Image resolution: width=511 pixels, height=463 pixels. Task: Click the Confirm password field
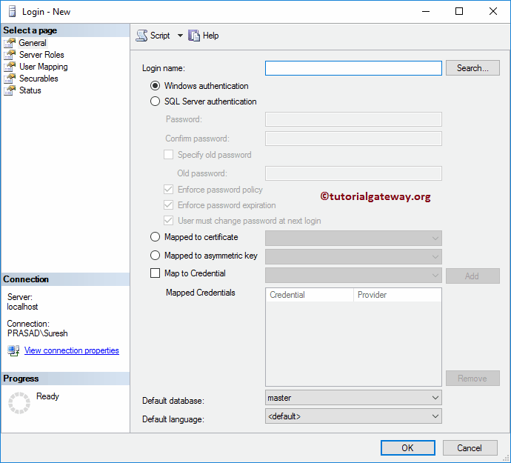coord(353,139)
